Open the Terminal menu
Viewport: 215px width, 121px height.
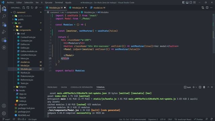59,2
